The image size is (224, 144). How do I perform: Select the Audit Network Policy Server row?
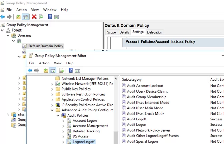click(x=149, y=130)
